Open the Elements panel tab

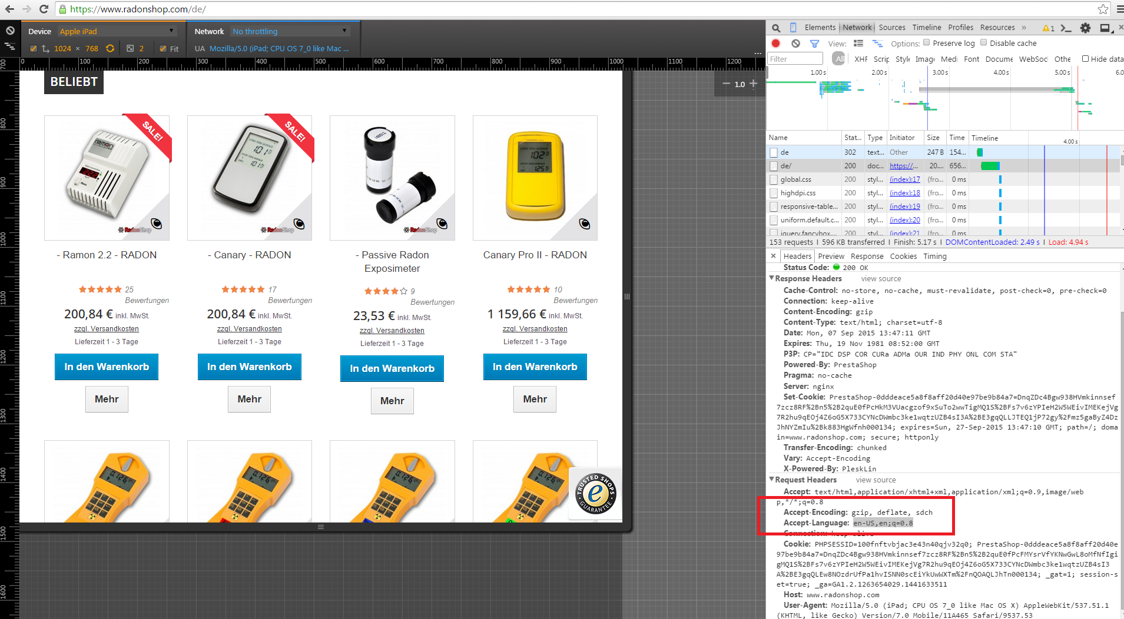tap(820, 28)
